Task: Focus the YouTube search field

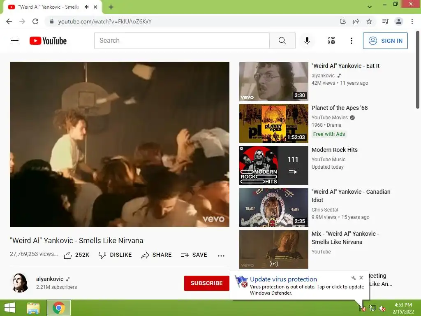Action: click(x=182, y=41)
